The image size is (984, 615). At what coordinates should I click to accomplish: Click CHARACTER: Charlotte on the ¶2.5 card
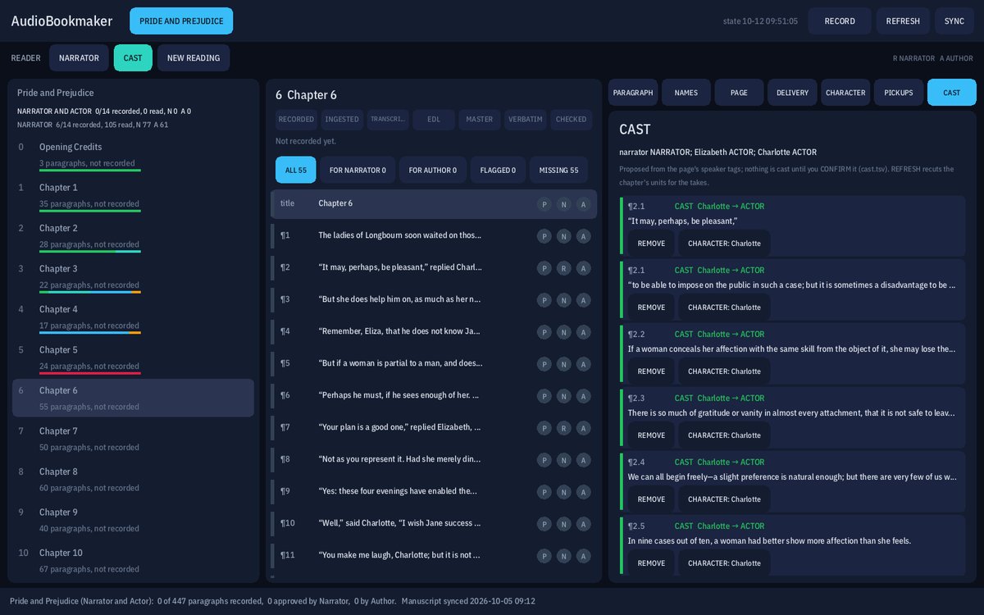[725, 563]
